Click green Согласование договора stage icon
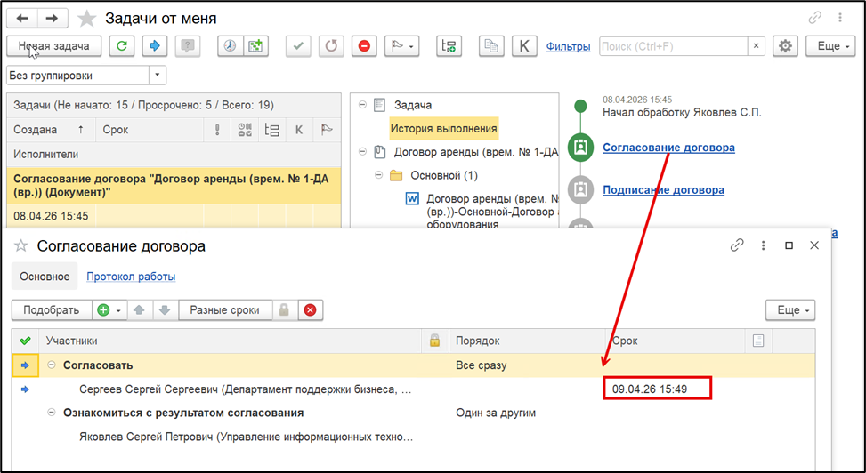This screenshot has width=866, height=473. [580, 148]
